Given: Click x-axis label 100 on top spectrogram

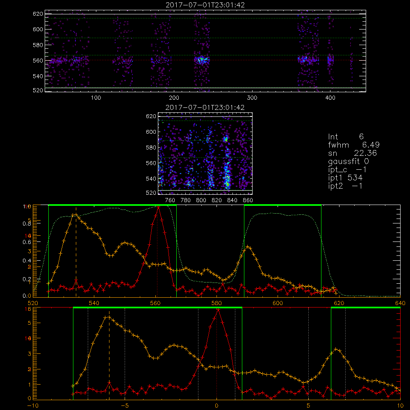Looking at the screenshot, I should [96, 98].
